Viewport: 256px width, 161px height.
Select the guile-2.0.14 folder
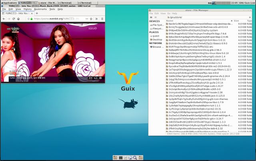(x=209, y=83)
